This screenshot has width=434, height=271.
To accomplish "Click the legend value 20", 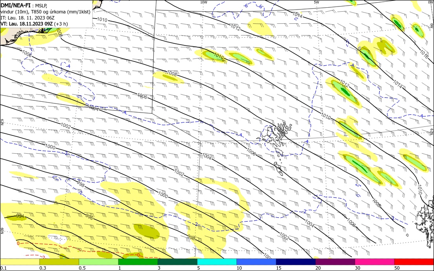I will click(318, 268).
